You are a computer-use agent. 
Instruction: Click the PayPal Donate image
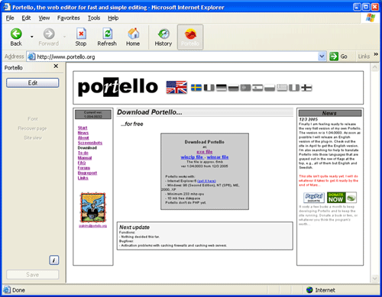click(x=314, y=198)
